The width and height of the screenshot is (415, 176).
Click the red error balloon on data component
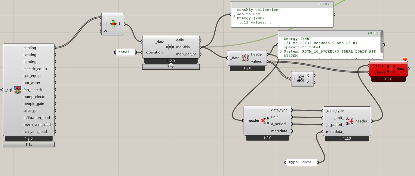404,59
